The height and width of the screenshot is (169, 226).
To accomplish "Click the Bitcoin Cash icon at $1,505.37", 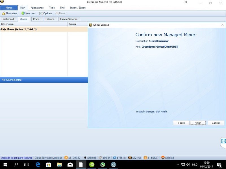I will pyautogui.click(x=145, y=158).
